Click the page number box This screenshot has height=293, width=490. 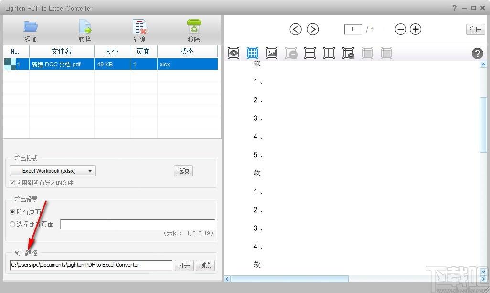[353, 29]
